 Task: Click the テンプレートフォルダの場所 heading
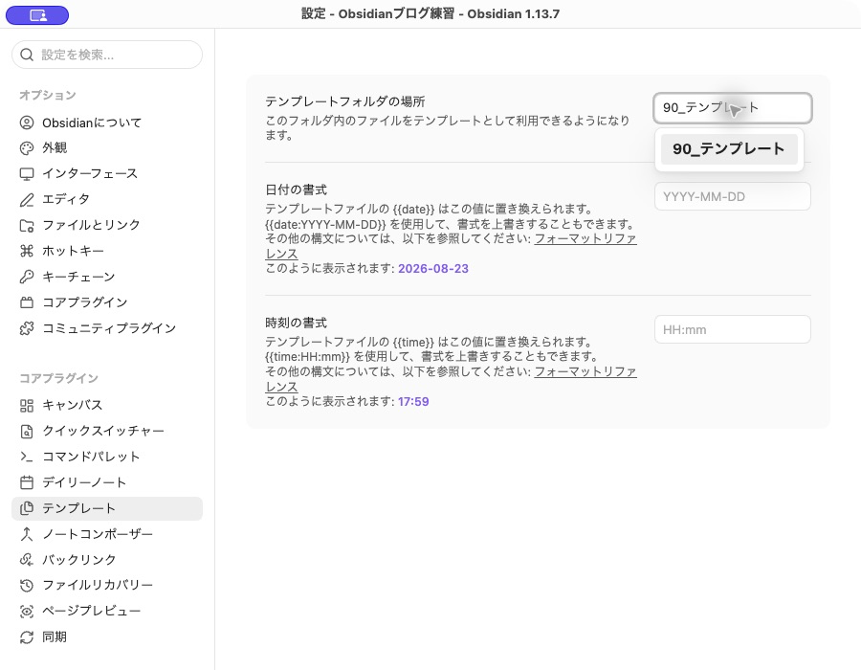click(x=345, y=101)
